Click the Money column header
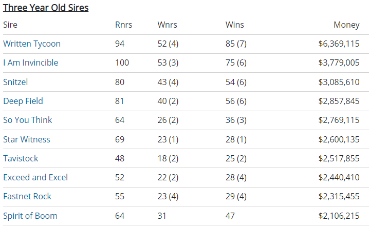369x229 pixels. click(x=346, y=25)
